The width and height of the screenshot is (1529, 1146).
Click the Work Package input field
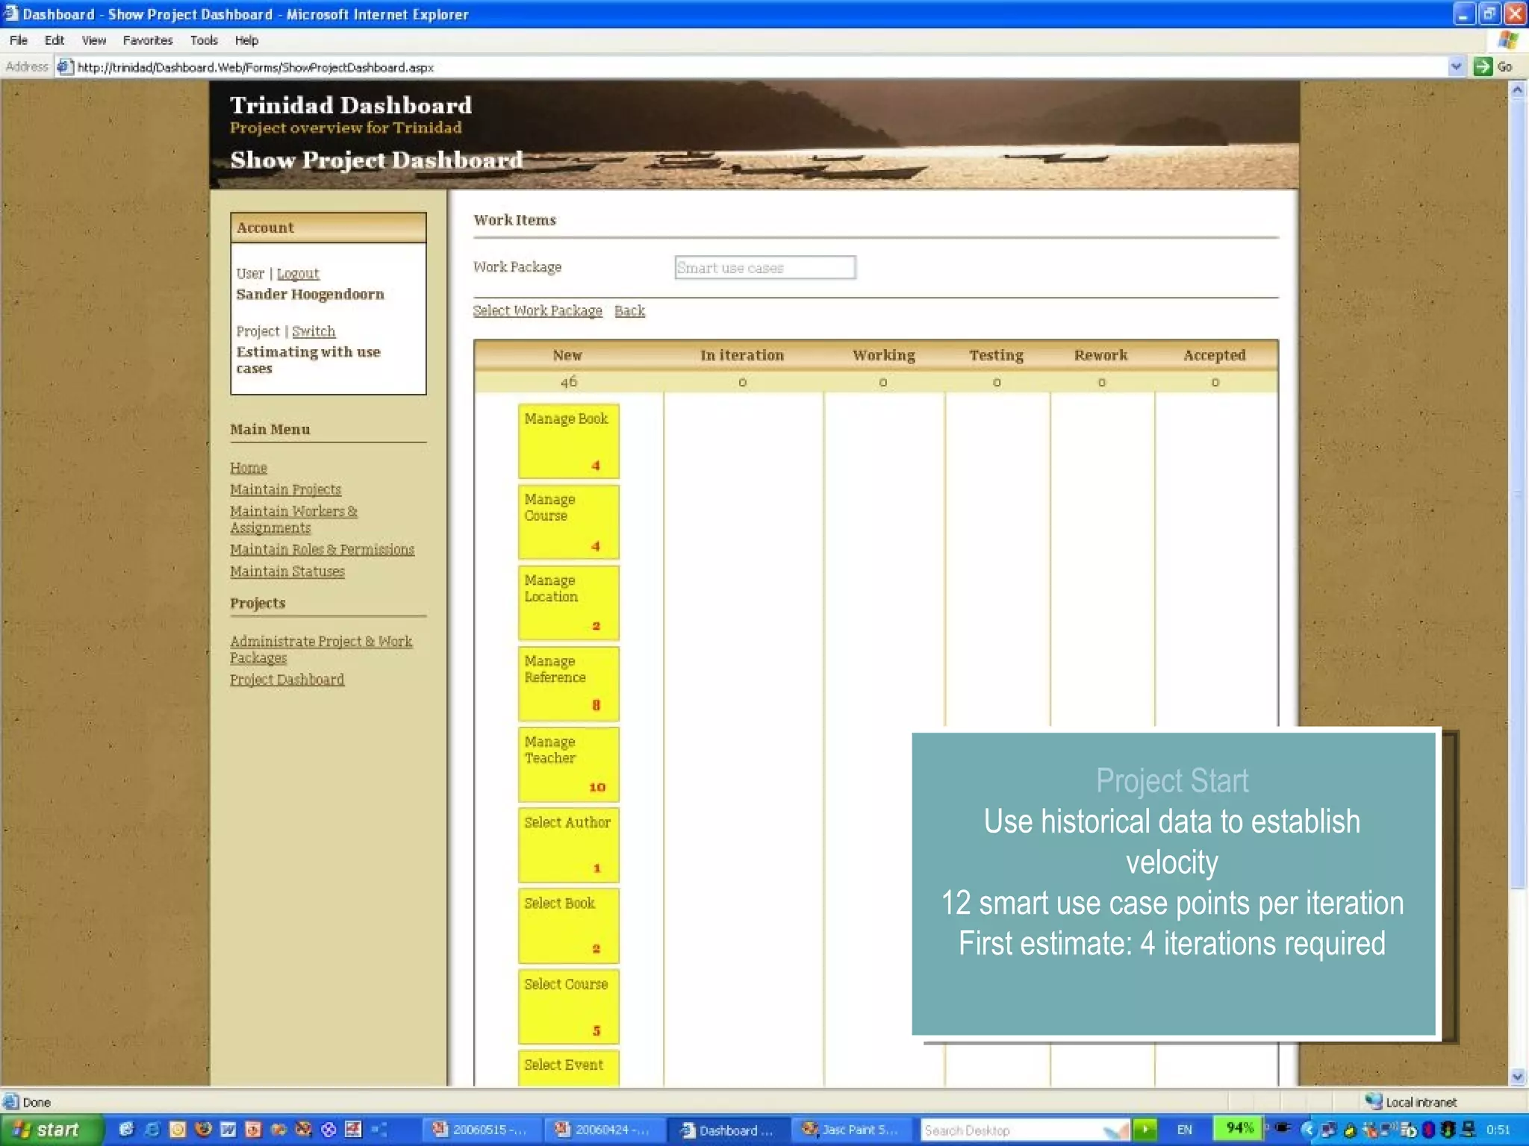pos(764,267)
